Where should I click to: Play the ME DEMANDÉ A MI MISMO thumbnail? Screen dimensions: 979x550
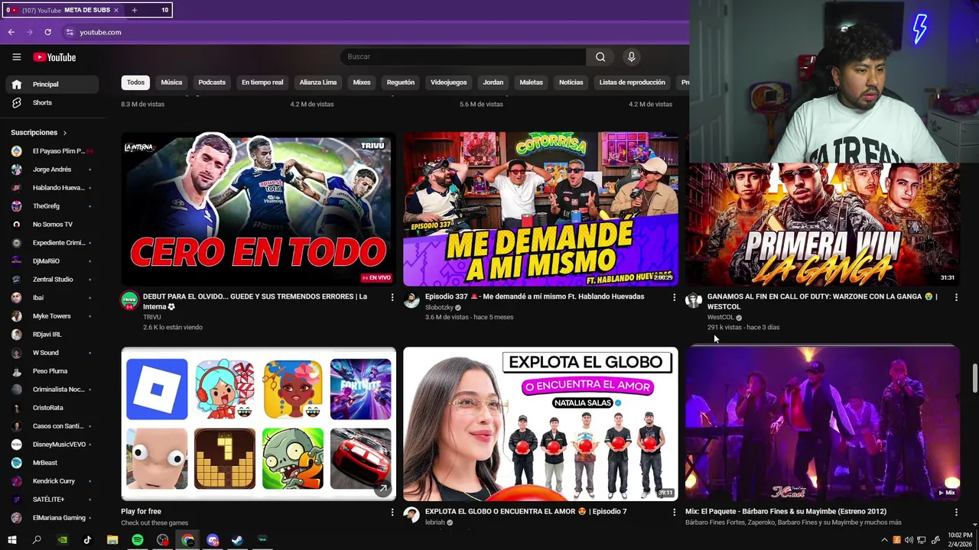click(x=541, y=209)
